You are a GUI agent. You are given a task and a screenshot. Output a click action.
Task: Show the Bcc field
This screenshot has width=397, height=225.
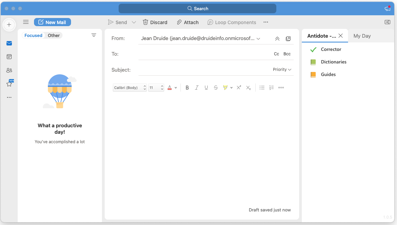(287, 54)
